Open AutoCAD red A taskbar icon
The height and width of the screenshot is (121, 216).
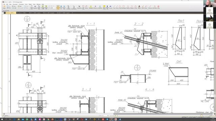point(116,119)
